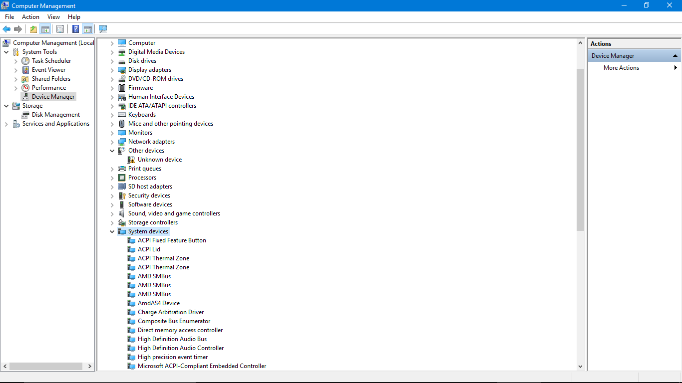Screen dimensions: 682x383
Task: Click the Keyboards category icon
Action: [x=122, y=115]
